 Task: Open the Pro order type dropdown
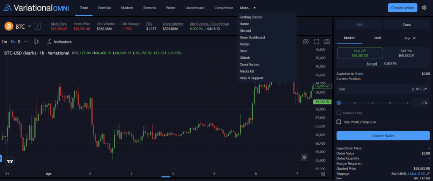(410, 38)
